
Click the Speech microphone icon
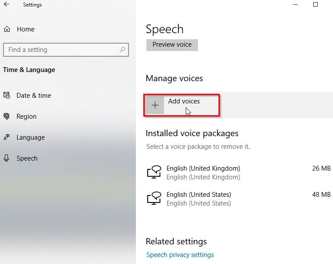[x=7, y=158]
